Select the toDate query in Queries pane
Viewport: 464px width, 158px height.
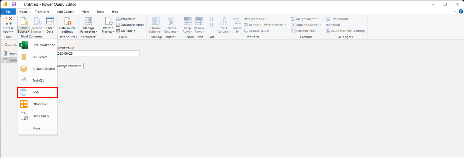[10, 60]
